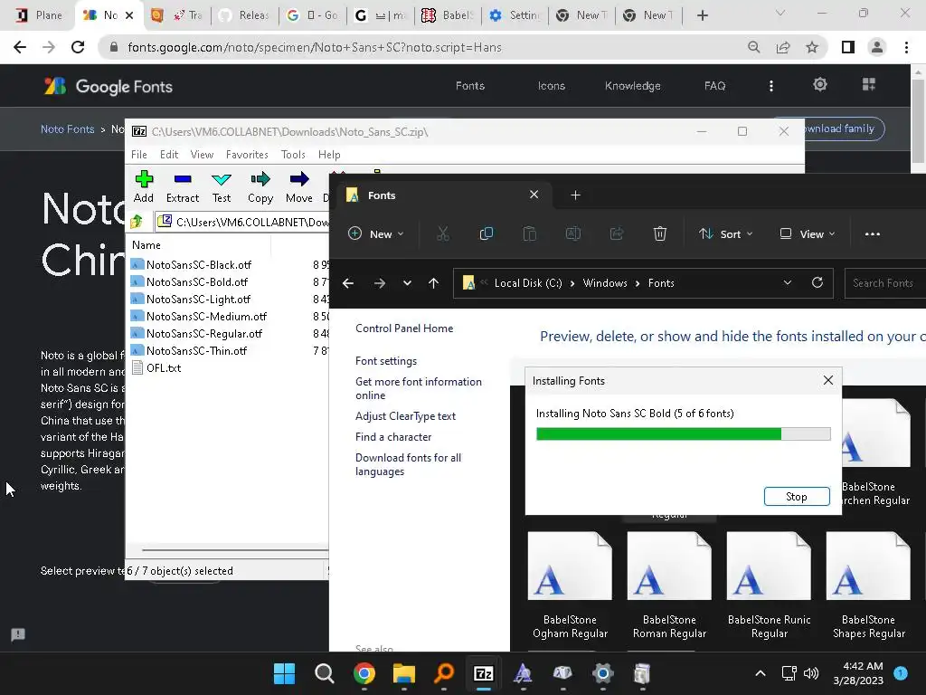Click the Copy icon in 7-Zip toolbar
Image resolution: width=926 pixels, height=695 pixels.
[260, 186]
